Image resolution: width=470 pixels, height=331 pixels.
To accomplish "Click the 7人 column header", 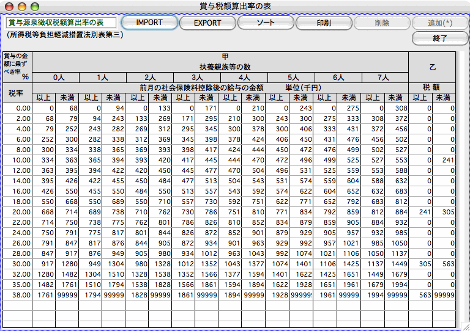I will pos(384,78).
